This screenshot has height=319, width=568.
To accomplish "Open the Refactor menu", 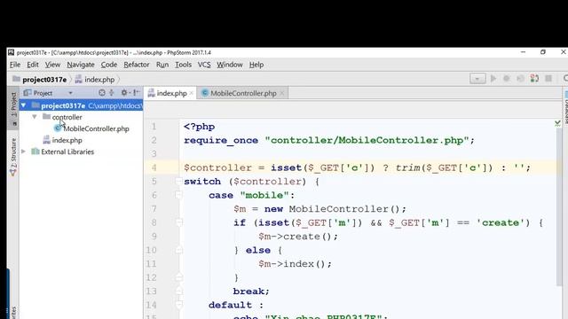I will 137,65.
